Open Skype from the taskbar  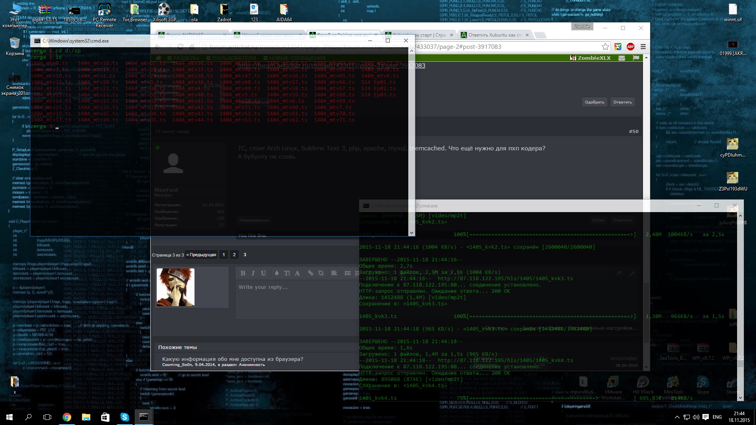click(x=124, y=417)
